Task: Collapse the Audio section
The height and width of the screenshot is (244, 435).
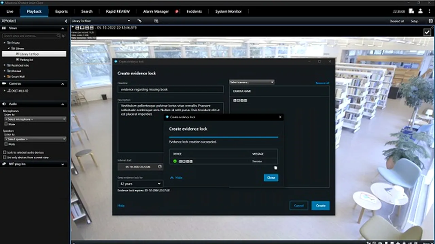Action: coord(63,104)
